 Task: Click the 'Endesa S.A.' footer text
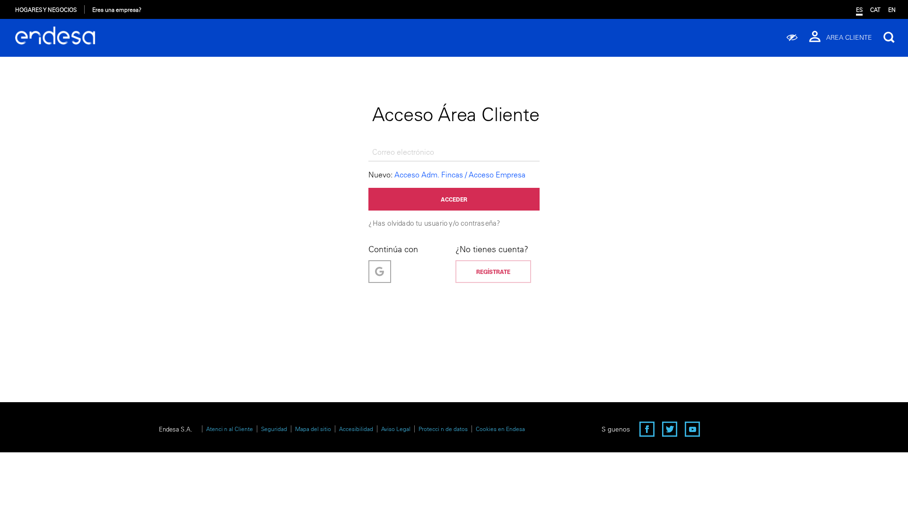tap(175, 430)
